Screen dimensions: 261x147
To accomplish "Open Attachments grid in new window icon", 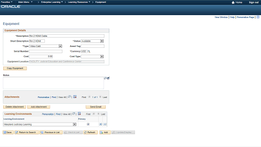I will pyautogui.click(x=70, y=97).
